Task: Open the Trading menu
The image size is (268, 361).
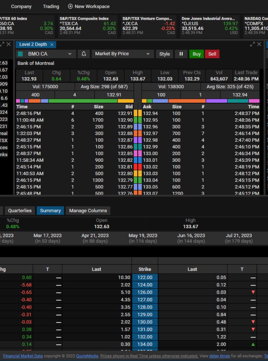Action: click(x=51, y=6)
